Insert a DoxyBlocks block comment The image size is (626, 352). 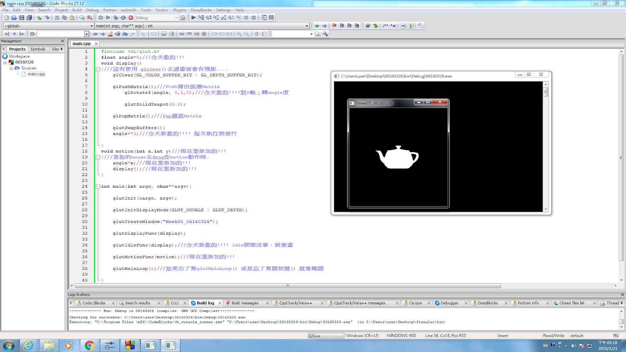pyautogui.click(x=386, y=26)
